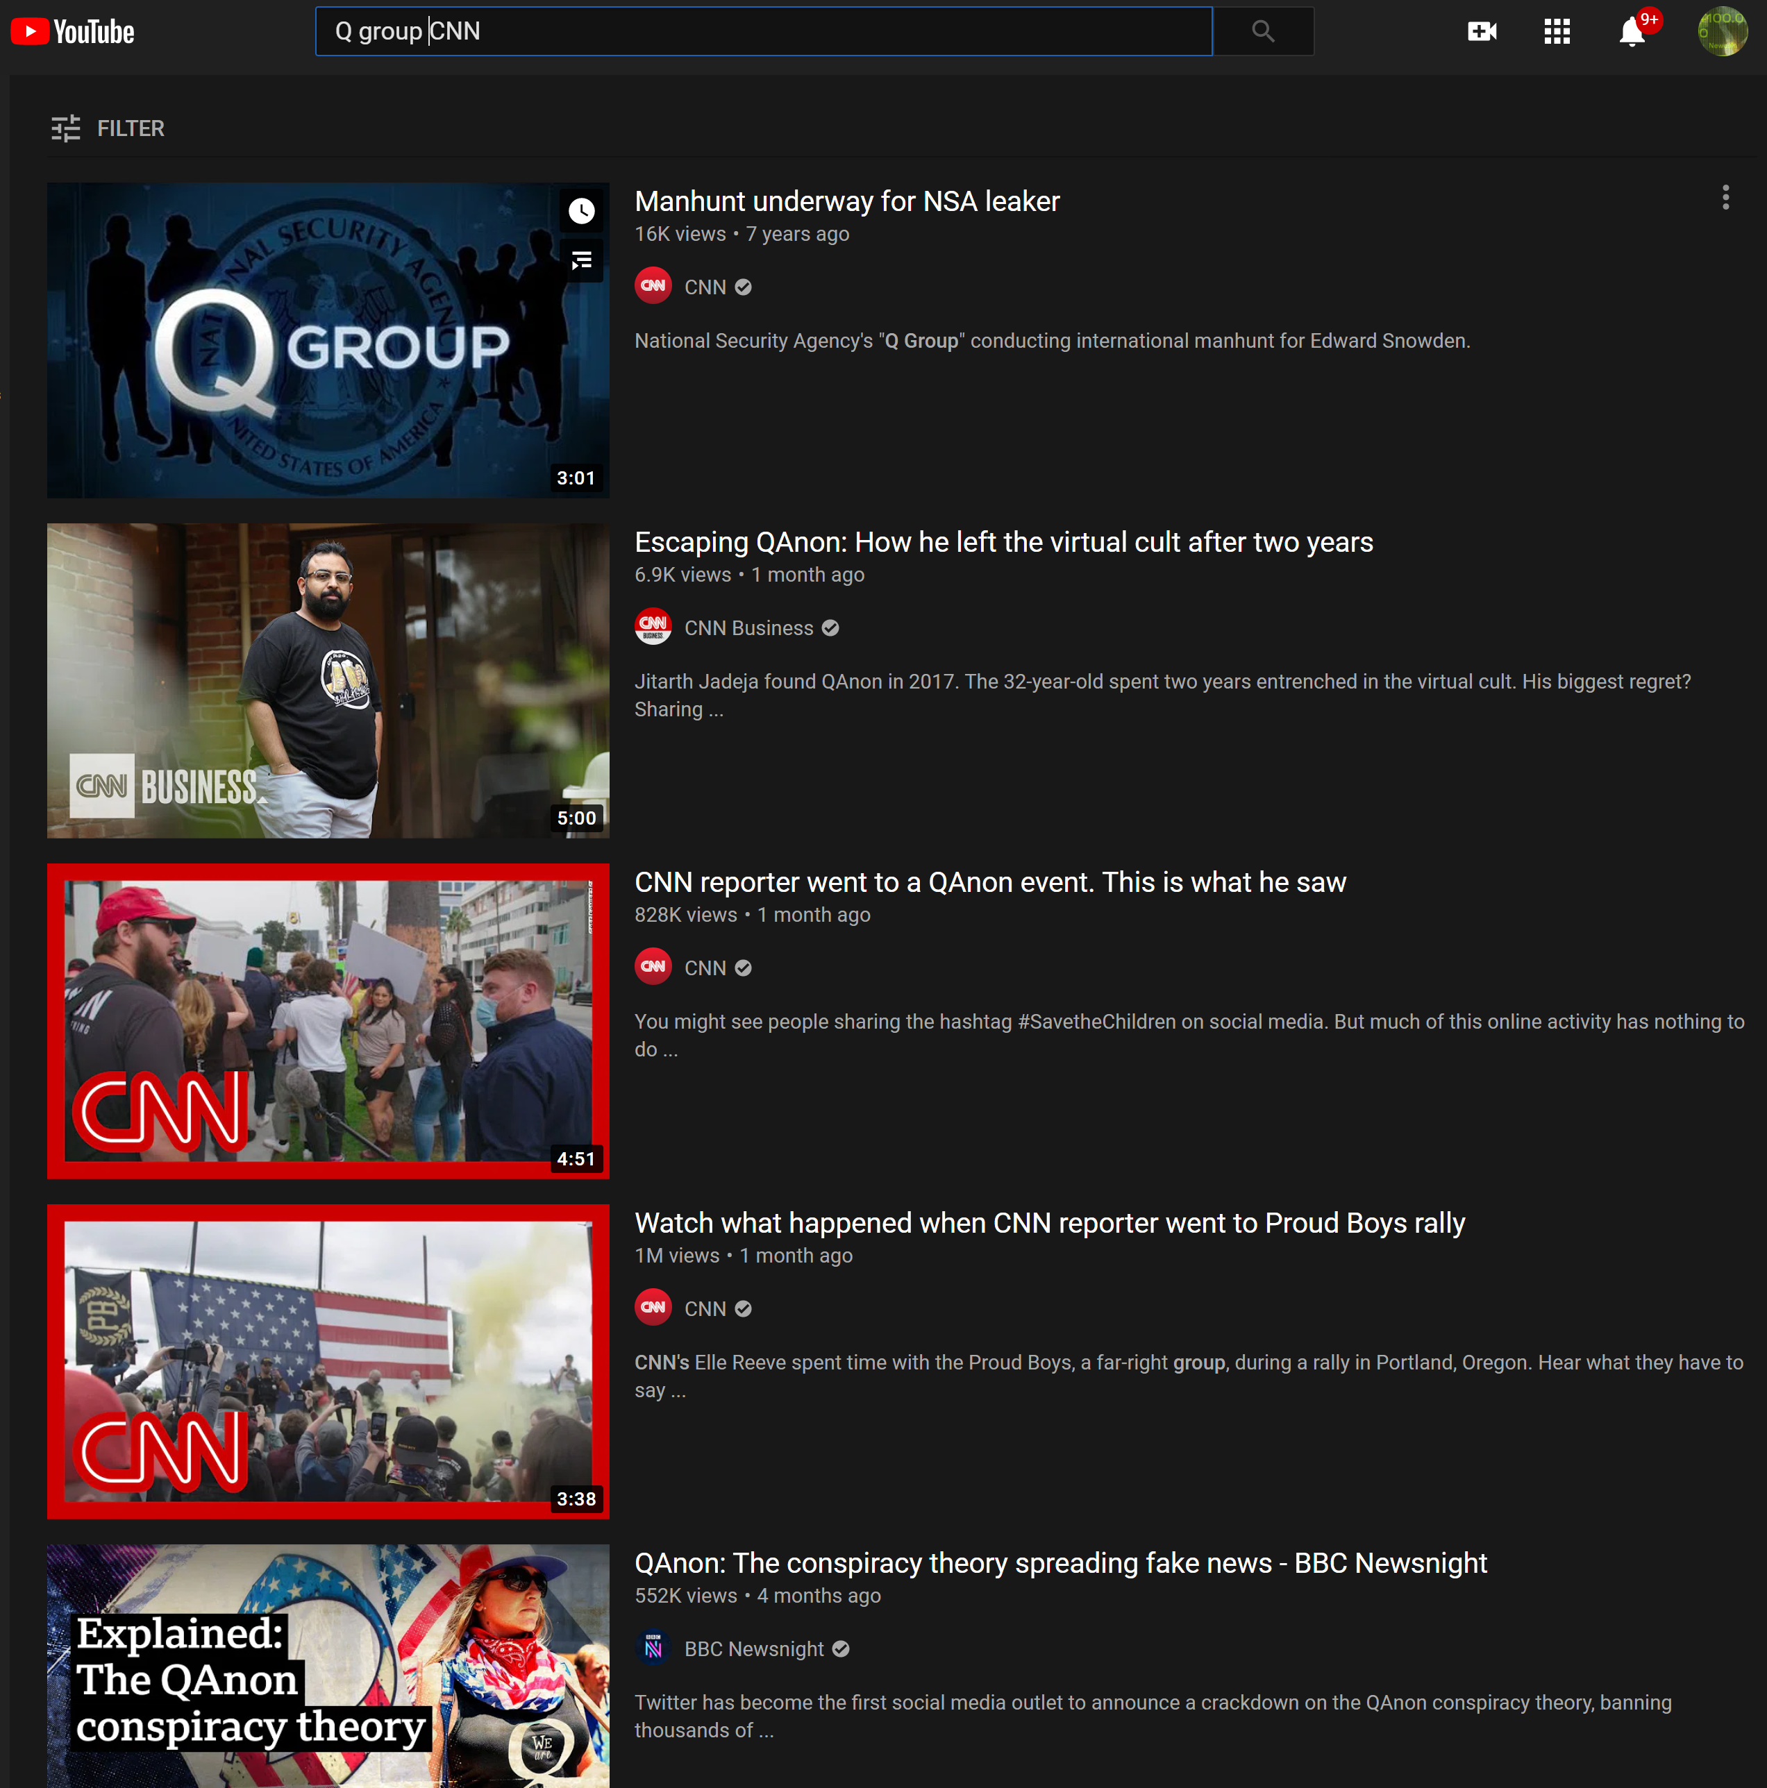Open 'Manhunt underway for NSA leaker' title
1767x1788 pixels.
pos(847,201)
